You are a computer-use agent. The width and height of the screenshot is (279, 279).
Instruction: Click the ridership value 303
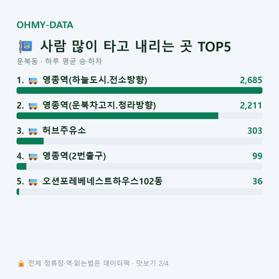[255, 131]
